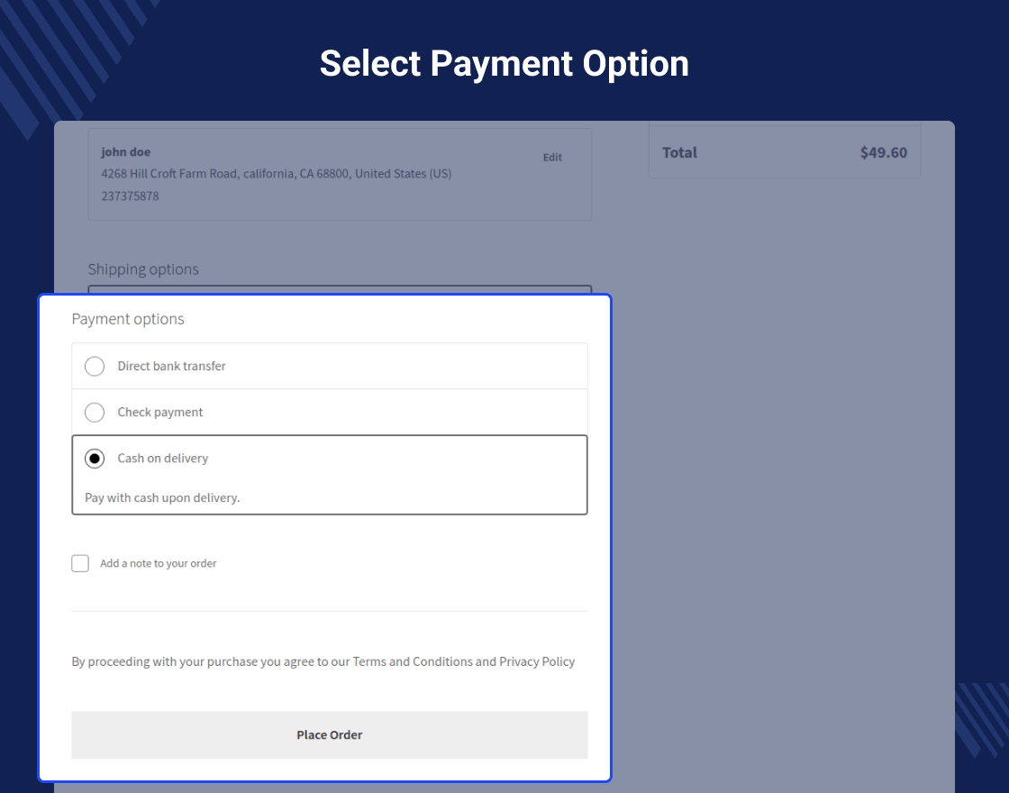
Task: Select the Cash on delivery radio button
Action: (x=95, y=459)
